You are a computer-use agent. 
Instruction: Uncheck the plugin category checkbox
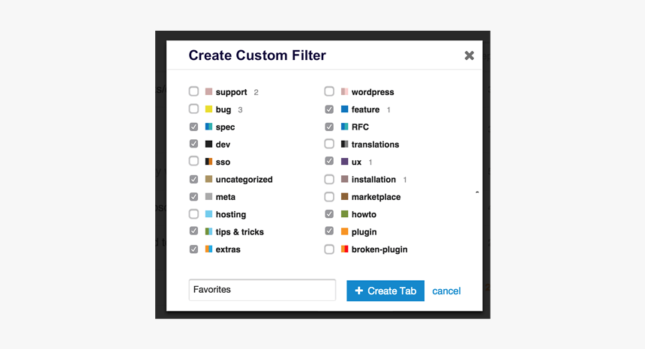(329, 231)
